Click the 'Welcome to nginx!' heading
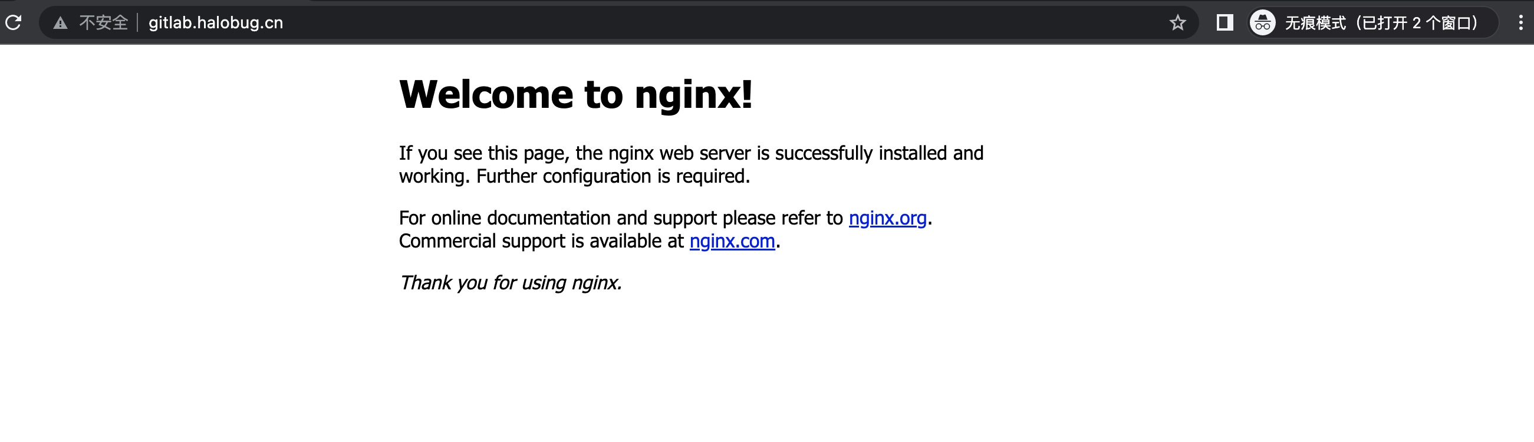The image size is (1534, 442). 576,94
